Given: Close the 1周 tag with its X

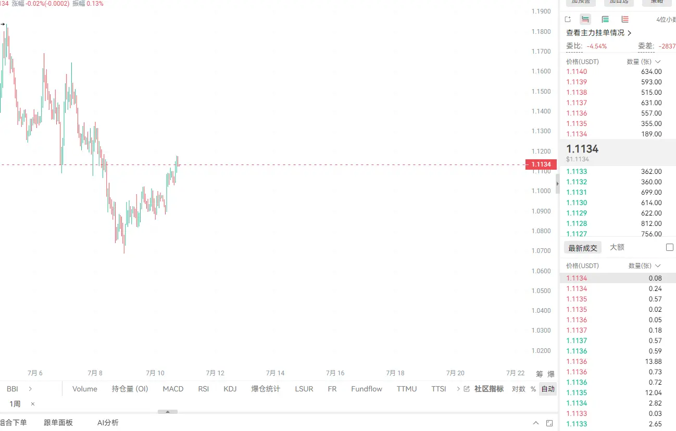Looking at the screenshot, I should click(x=32, y=404).
